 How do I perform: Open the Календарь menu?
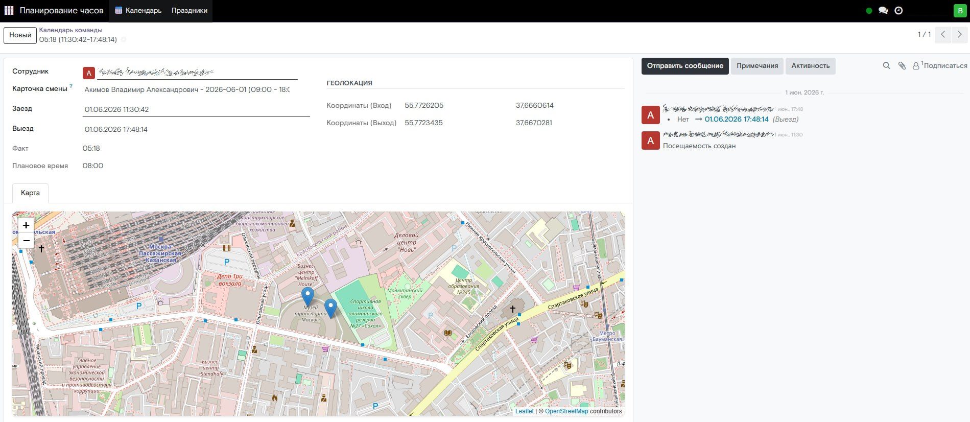(138, 10)
